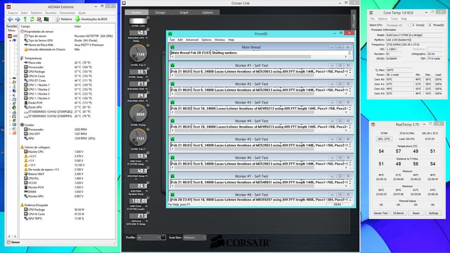Open the Arquivo menu in AIDA64
Viewport: 450px width, 253px height.
click(x=13, y=13)
